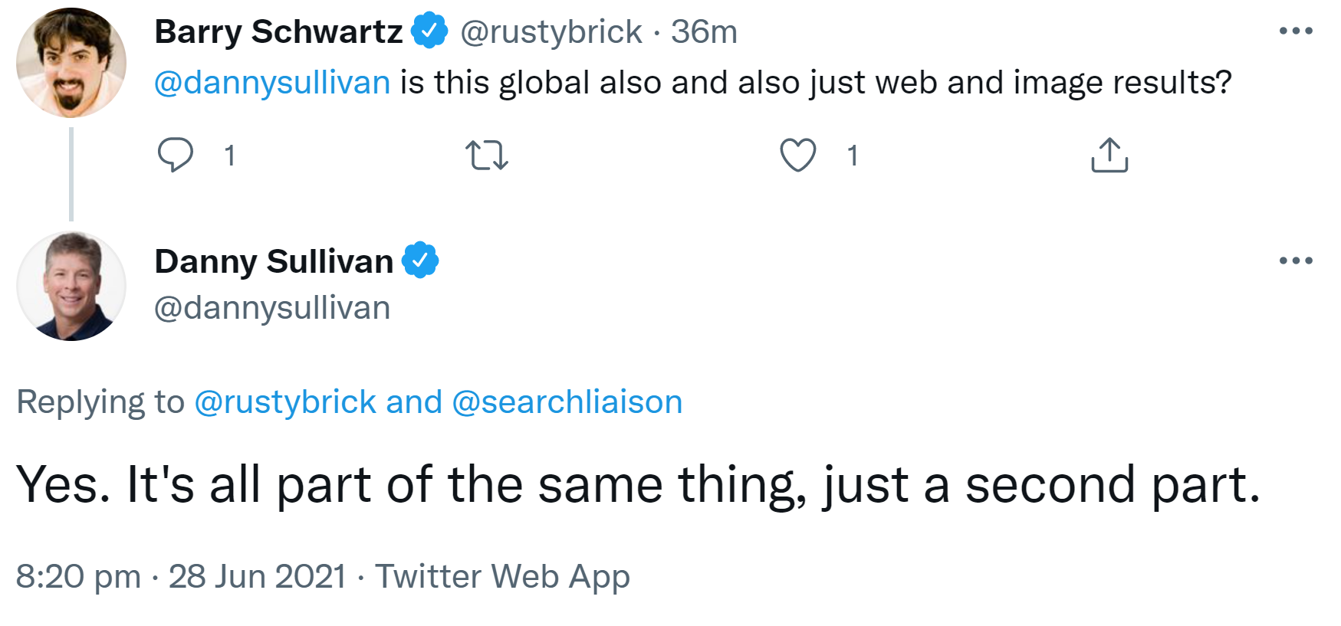Like Barry Schwartz's tweet with heart icon

pos(797,155)
